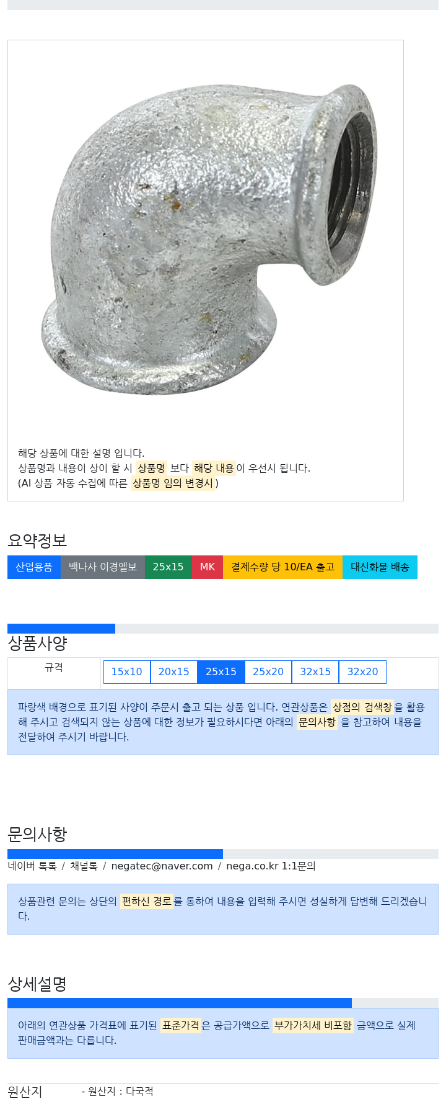Click the progress bar under 상품사양

click(223, 629)
